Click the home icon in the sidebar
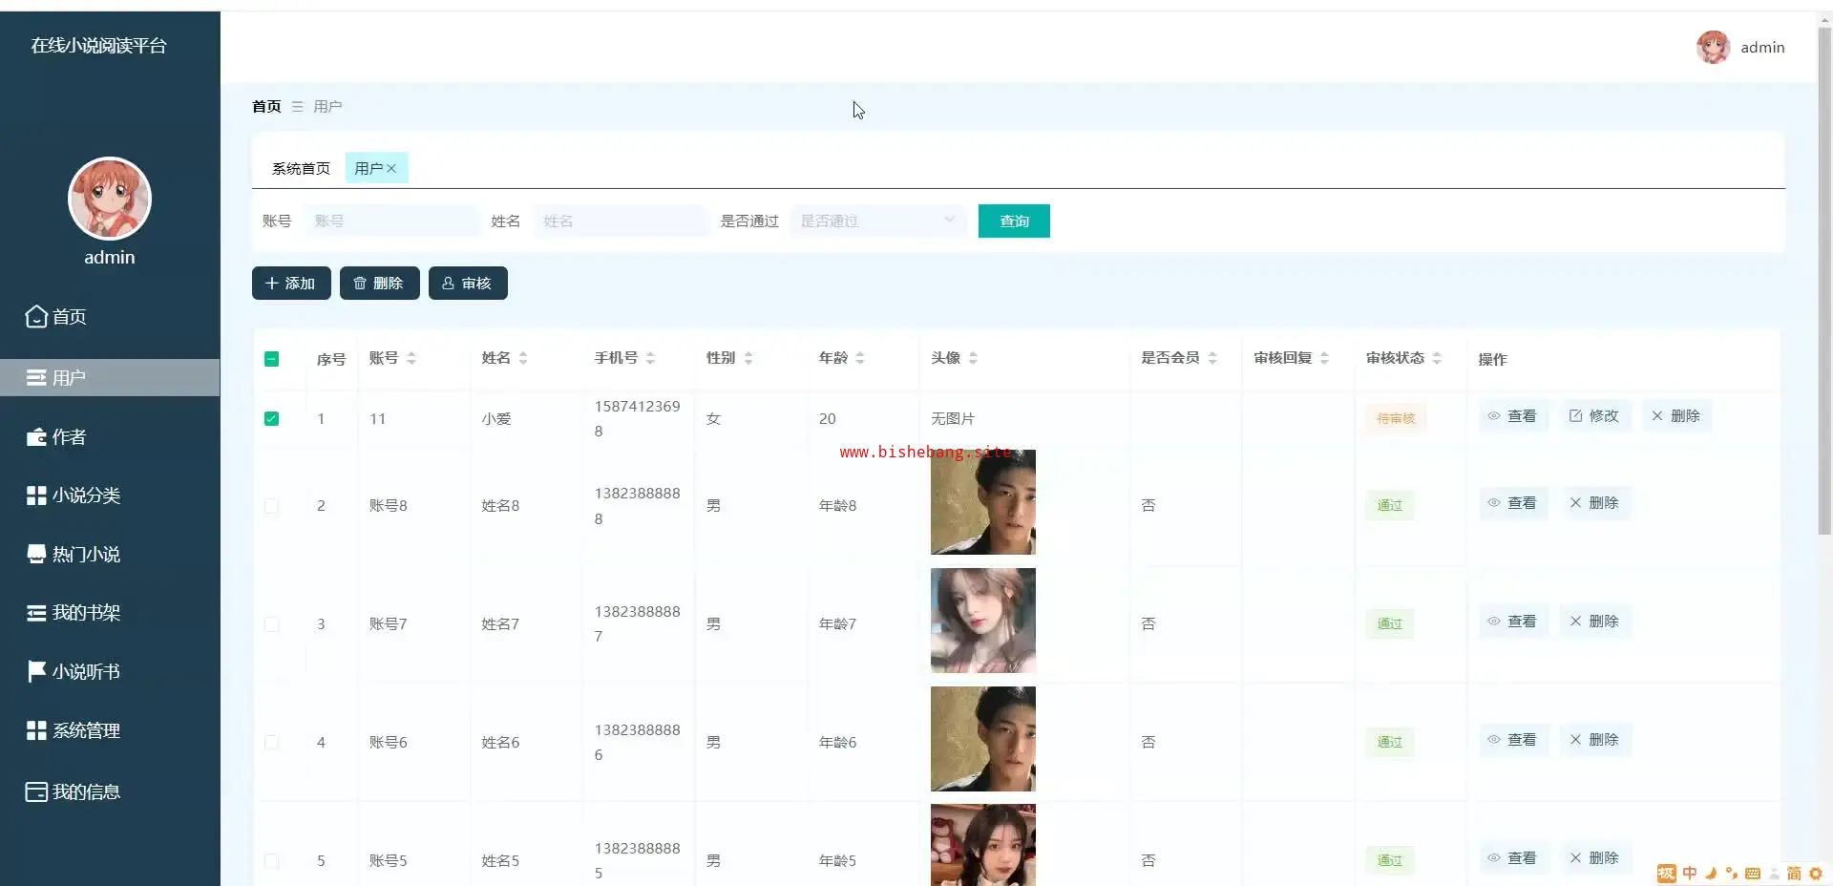 pyautogui.click(x=36, y=317)
